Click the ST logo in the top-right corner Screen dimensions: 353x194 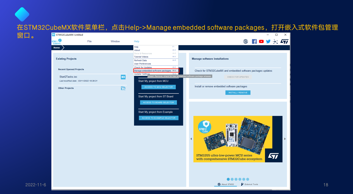[x=285, y=41]
